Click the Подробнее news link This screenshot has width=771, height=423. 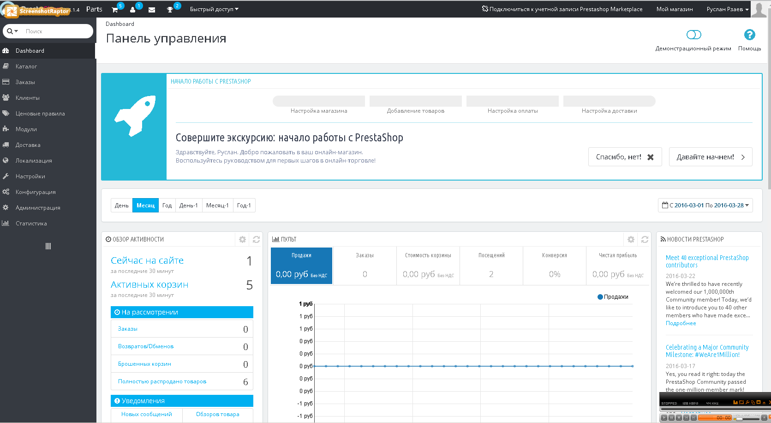[x=681, y=323]
